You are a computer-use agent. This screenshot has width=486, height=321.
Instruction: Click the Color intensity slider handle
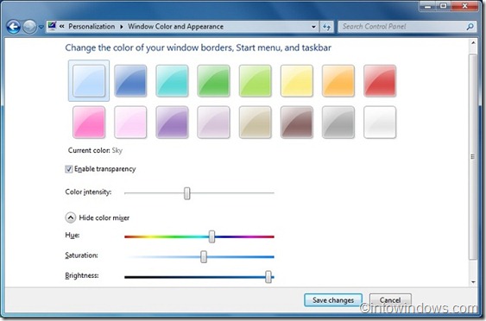coord(187,193)
